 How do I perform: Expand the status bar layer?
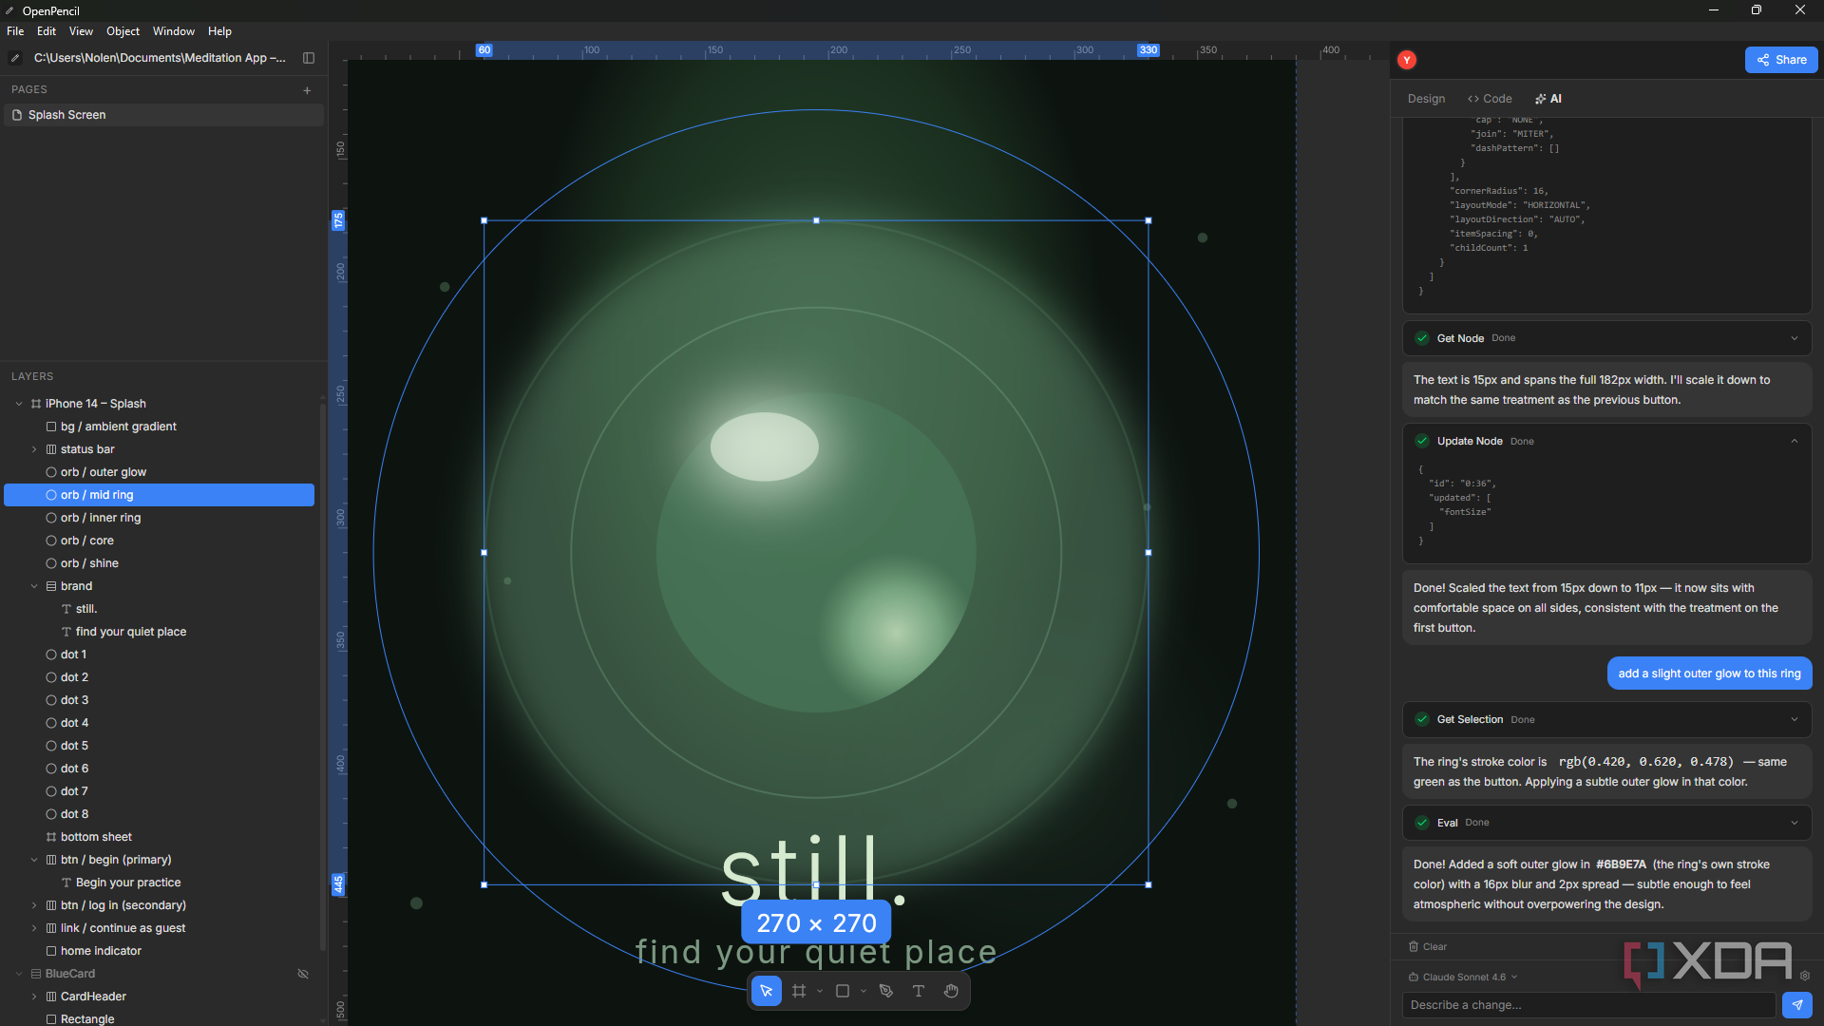click(x=34, y=449)
